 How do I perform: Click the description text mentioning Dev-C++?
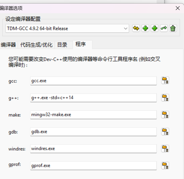[x=84, y=62]
